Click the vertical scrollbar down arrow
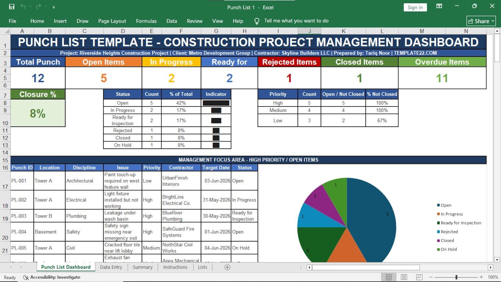 pyautogui.click(x=497, y=260)
